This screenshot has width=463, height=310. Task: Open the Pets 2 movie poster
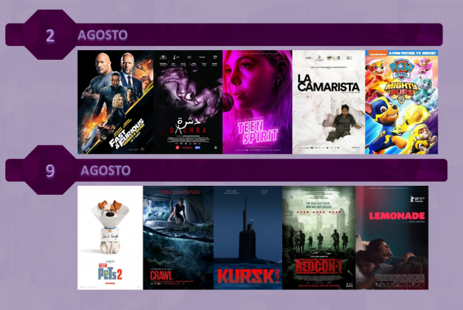click(x=110, y=238)
